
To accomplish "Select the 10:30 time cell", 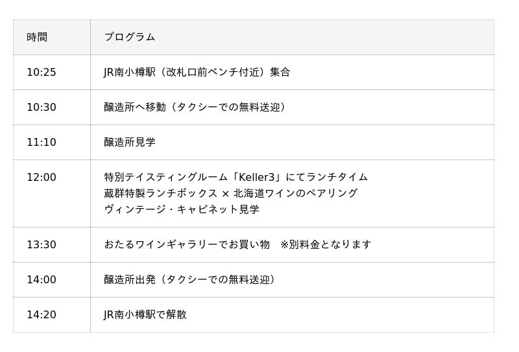I will point(42,107).
